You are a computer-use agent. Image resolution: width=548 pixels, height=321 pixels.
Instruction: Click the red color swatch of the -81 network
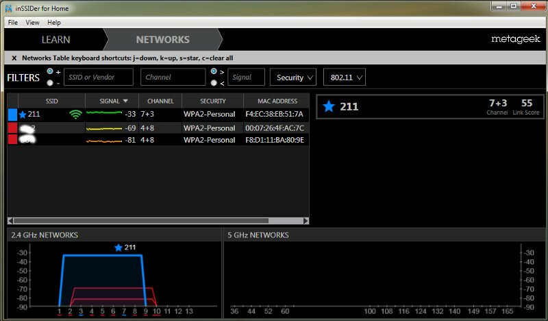(x=12, y=139)
